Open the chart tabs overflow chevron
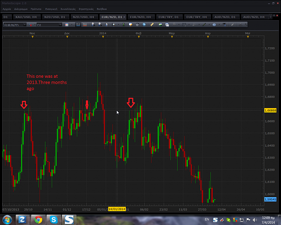The width and height of the screenshot is (281, 225). click(x=270, y=17)
